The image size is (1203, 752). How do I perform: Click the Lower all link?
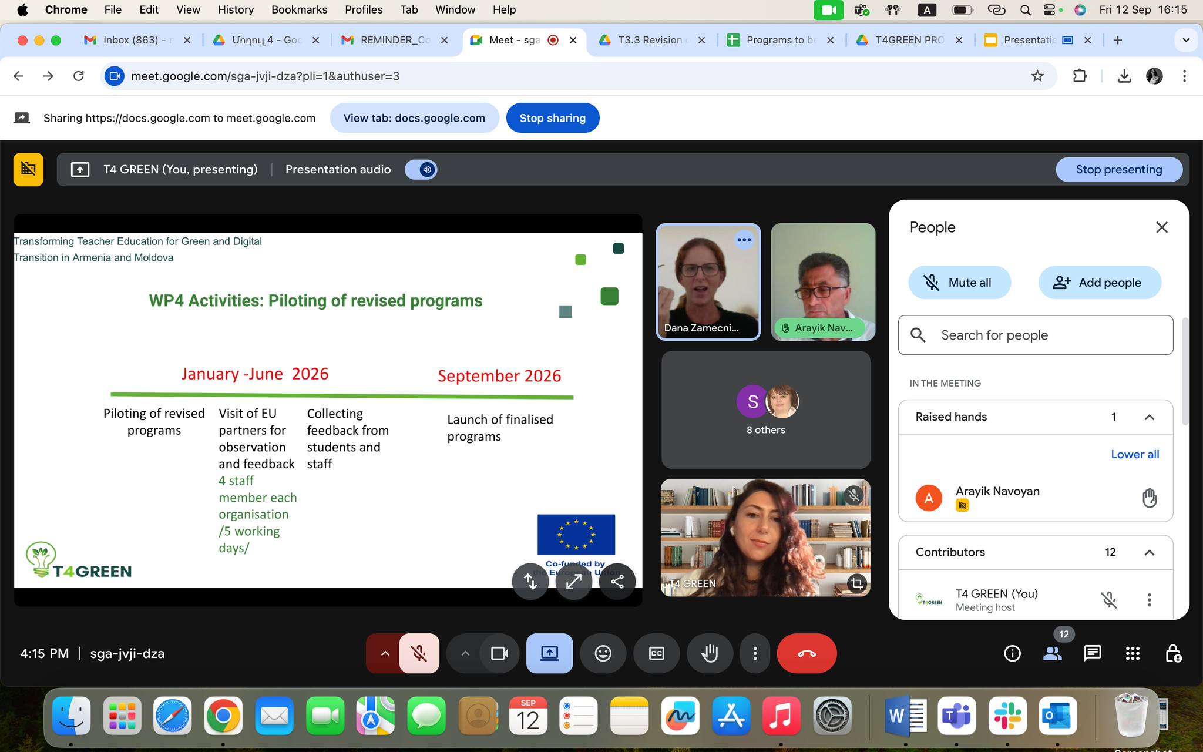(1134, 454)
